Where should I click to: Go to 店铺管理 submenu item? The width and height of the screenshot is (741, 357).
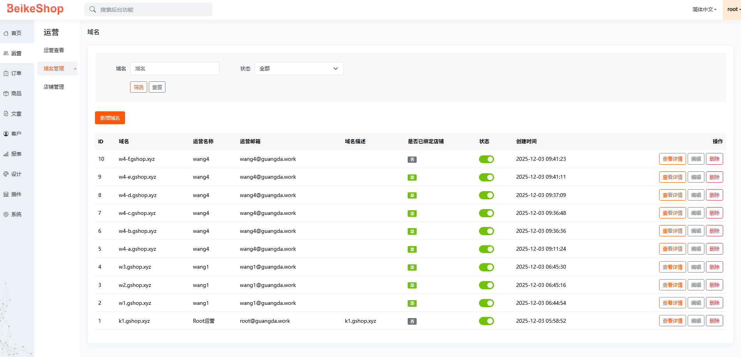click(x=54, y=87)
